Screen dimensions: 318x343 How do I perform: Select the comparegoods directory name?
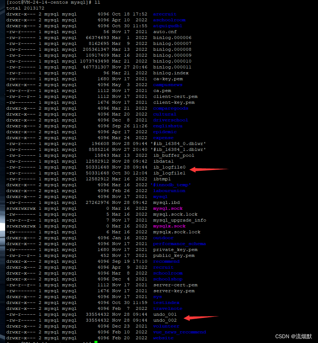171,109
